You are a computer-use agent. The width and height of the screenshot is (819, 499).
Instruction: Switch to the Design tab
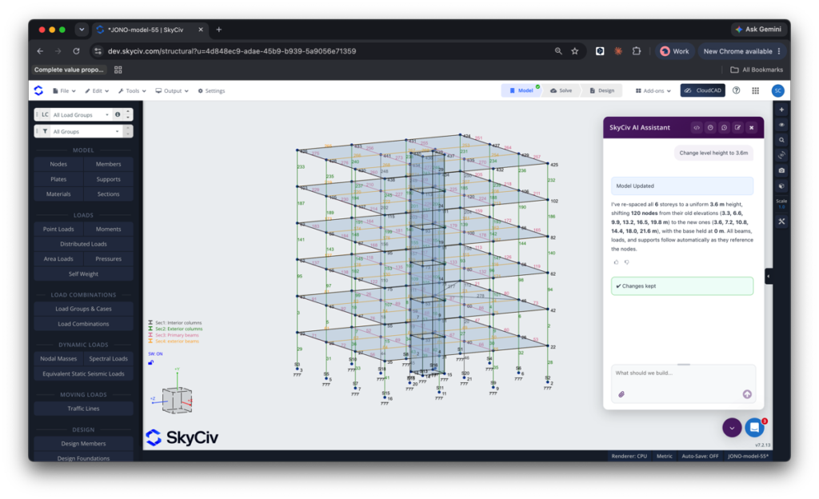[x=602, y=90]
